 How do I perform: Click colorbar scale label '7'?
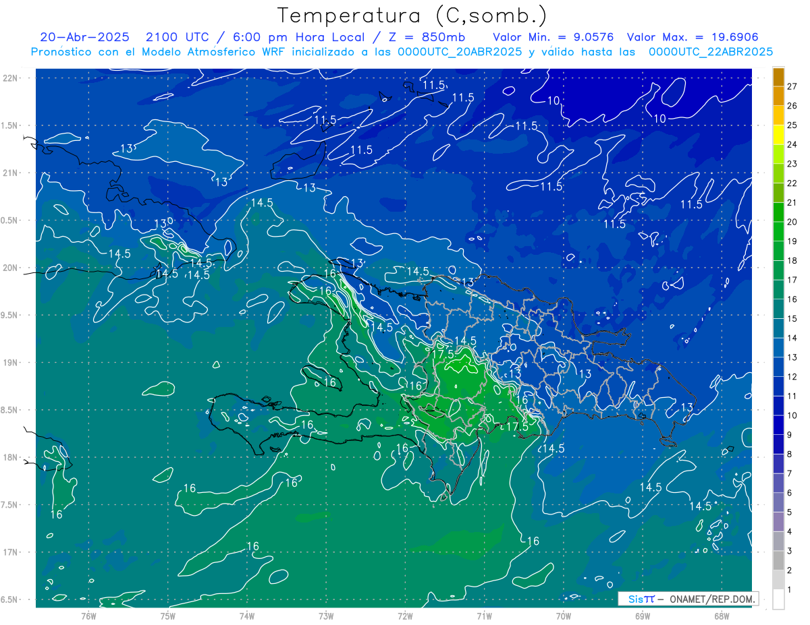[x=790, y=473]
